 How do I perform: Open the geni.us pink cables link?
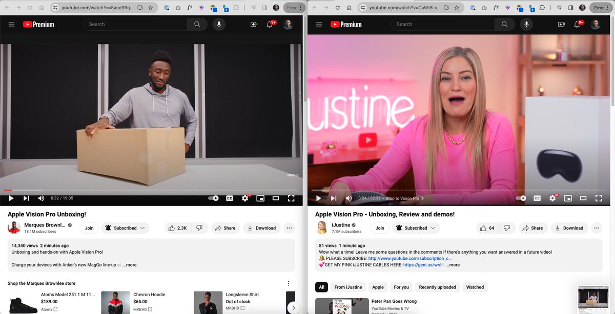[423, 265]
